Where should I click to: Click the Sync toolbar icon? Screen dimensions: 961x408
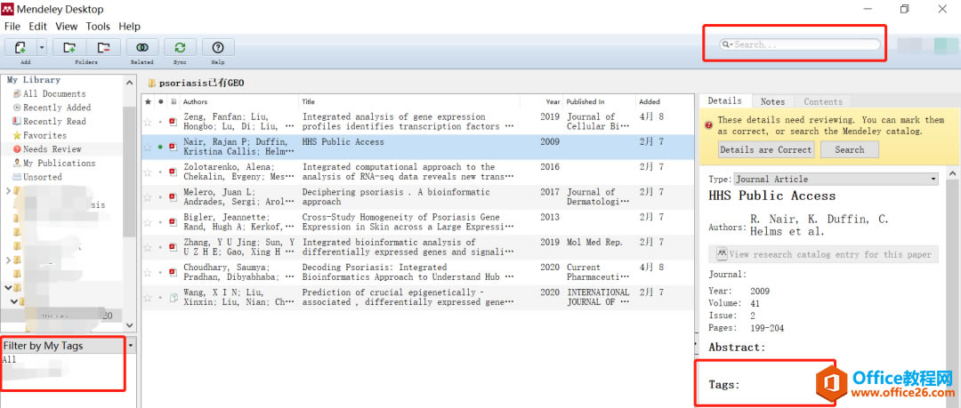(180, 47)
